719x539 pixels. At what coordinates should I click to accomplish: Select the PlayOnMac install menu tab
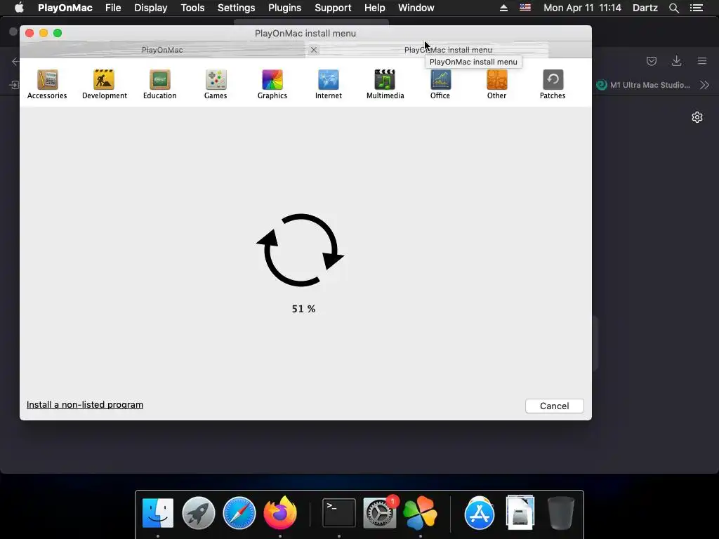point(448,50)
